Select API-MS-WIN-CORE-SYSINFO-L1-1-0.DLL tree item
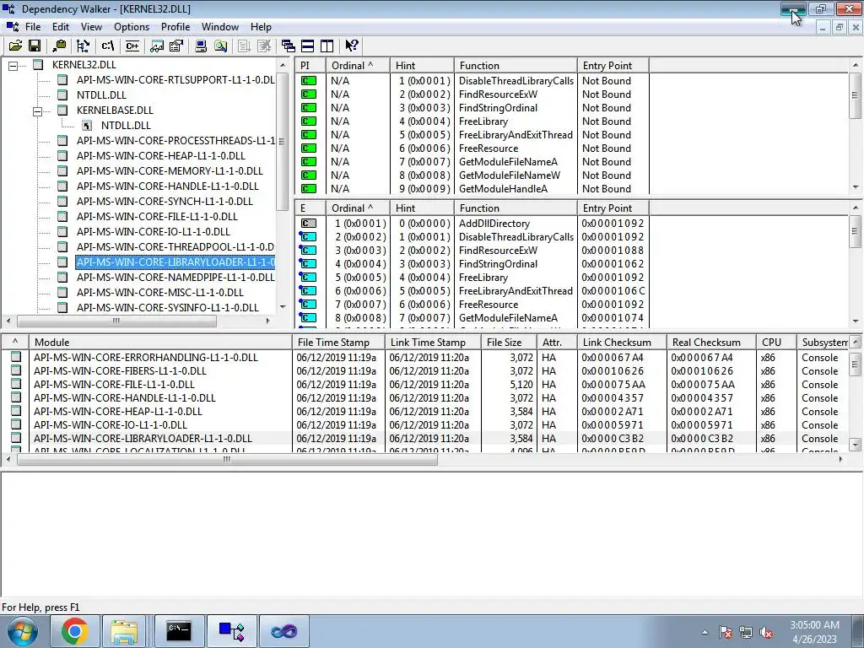864x648 pixels. click(168, 307)
